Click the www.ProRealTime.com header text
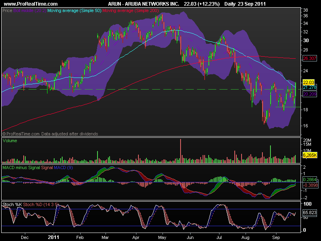Screen dimensions: 321x241 (31, 4)
